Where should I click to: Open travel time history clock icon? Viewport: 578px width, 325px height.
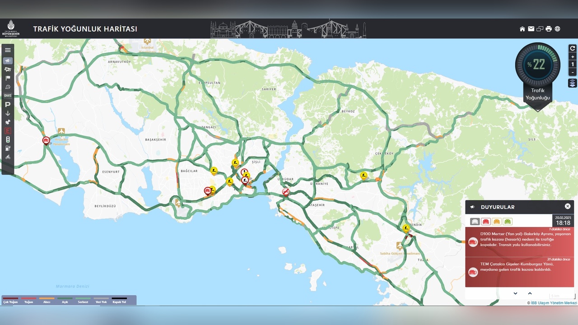(x=8, y=87)
